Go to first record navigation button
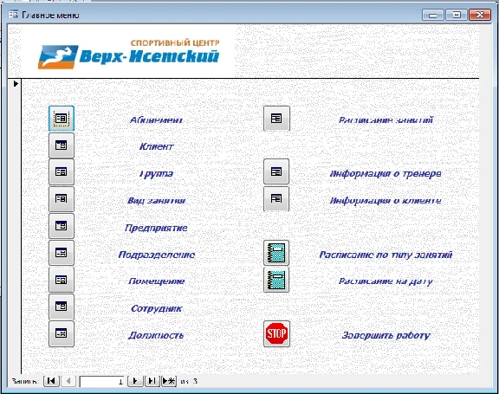This screenshot has width=499, height=394. click(x=52, y=381)
